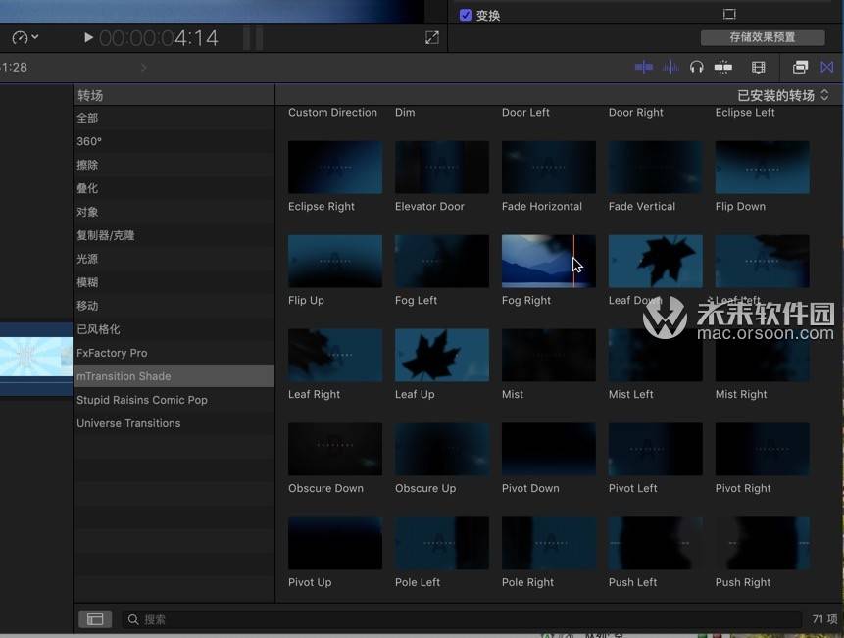Image resolution: width=844 pixels, height=638 pixels.
Task: Click the transitions search field
Action: (x=461, y=619)
